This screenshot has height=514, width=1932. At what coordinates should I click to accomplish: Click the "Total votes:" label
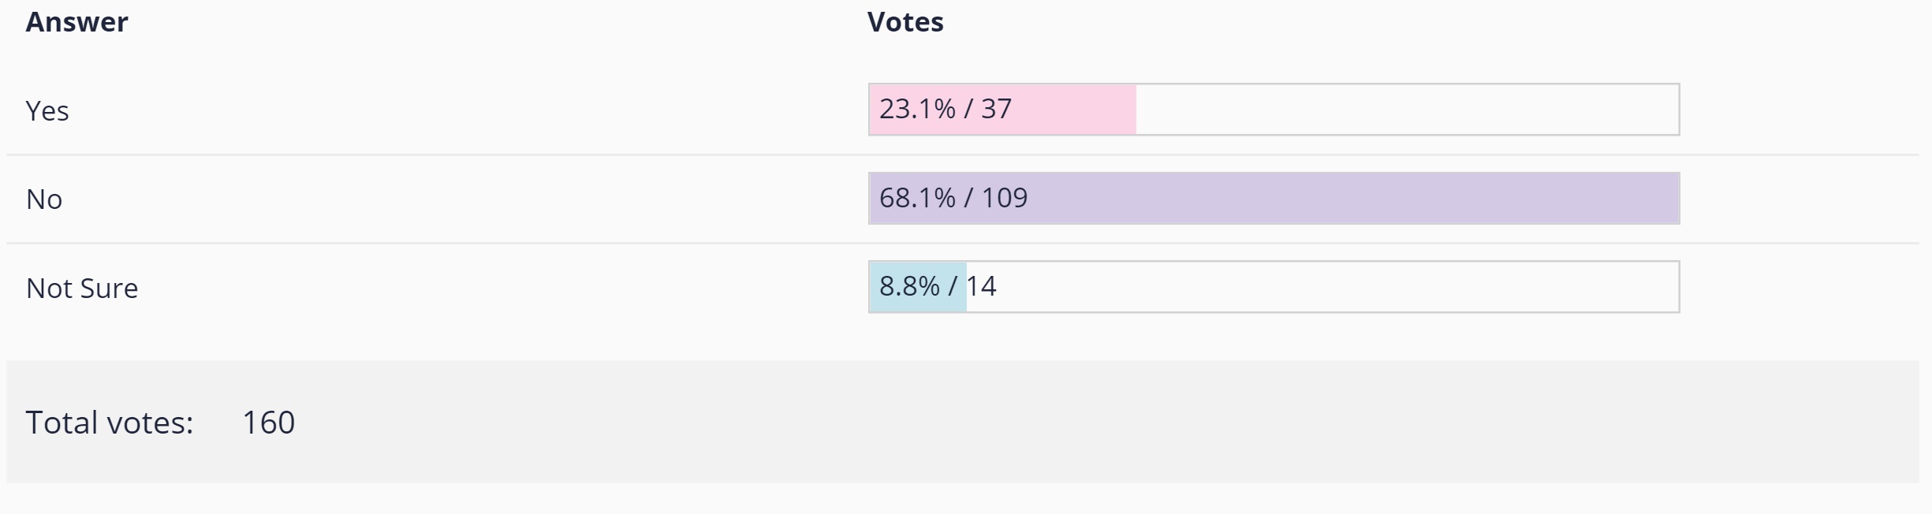(110, 423)
